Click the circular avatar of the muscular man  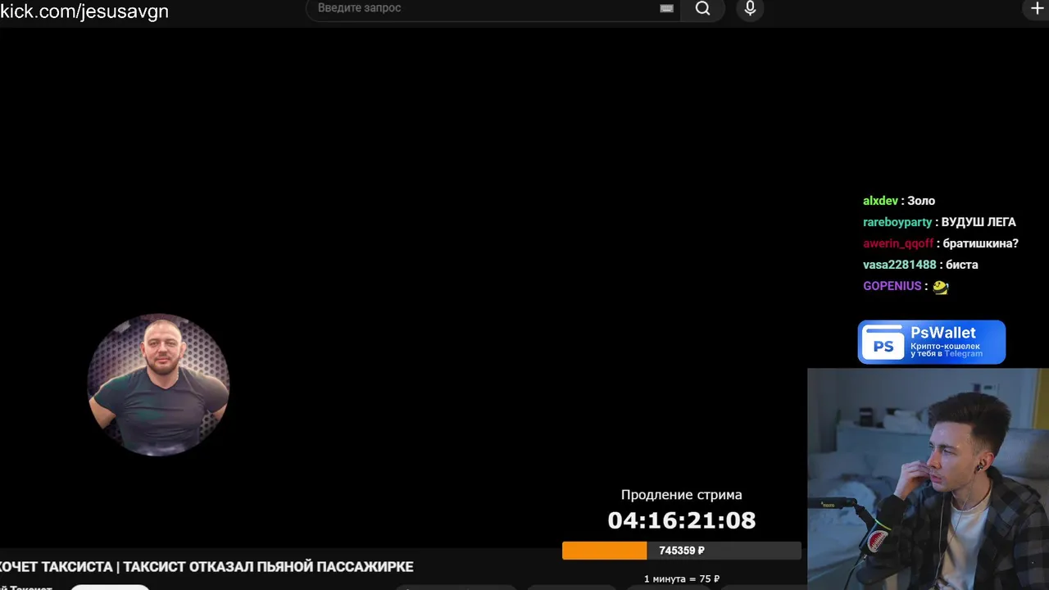pos(158,384)
